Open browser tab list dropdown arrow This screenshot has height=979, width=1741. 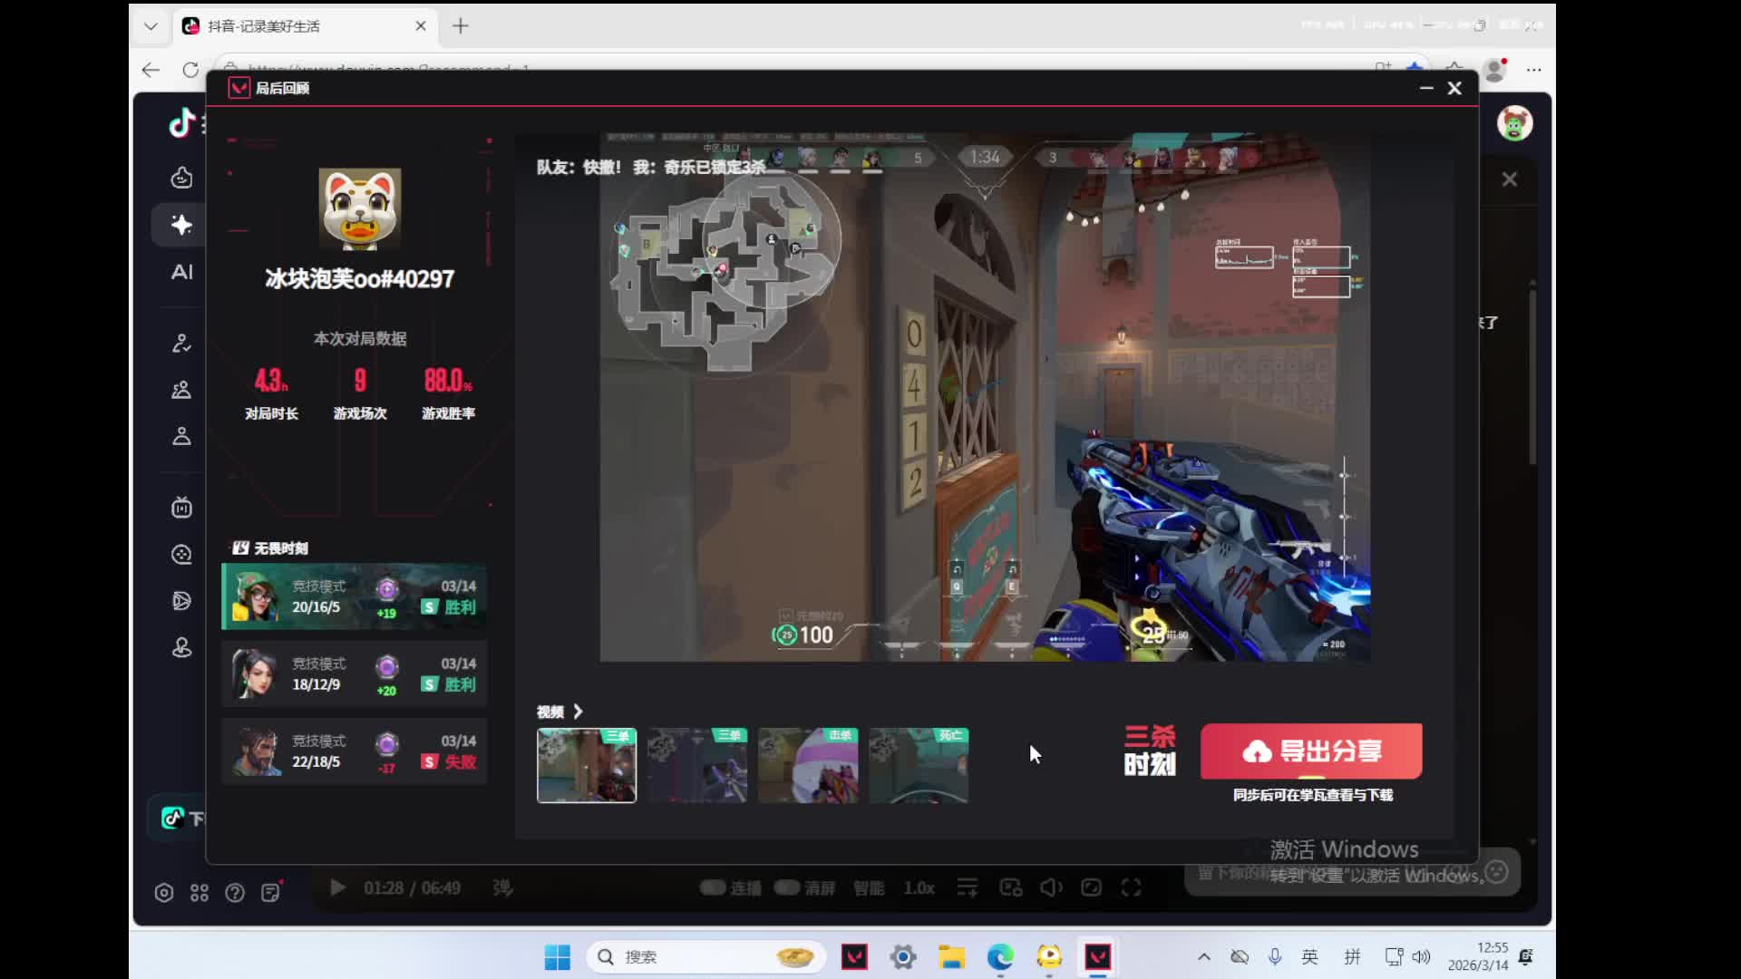(151, 26)
